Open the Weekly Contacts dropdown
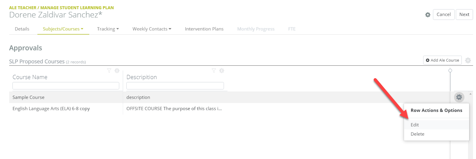The height and width of the screenshot is (159, 476). (x=152, y=29)
